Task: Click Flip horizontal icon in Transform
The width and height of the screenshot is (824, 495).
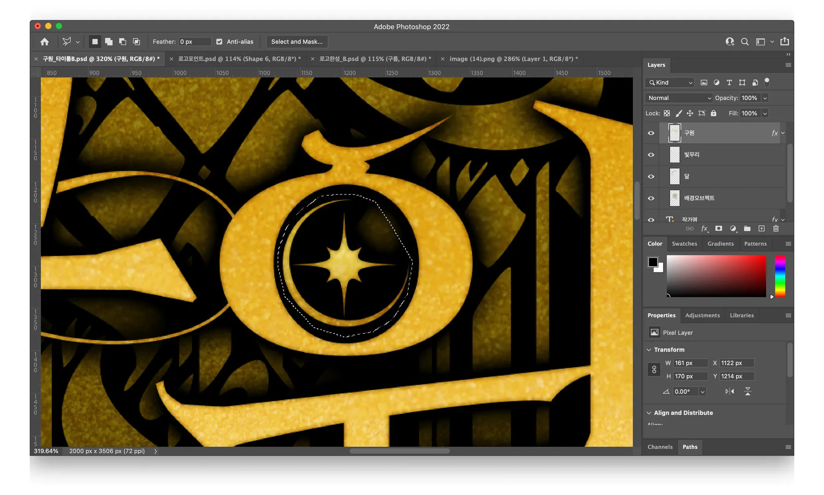Action: [x=729, y=392]
